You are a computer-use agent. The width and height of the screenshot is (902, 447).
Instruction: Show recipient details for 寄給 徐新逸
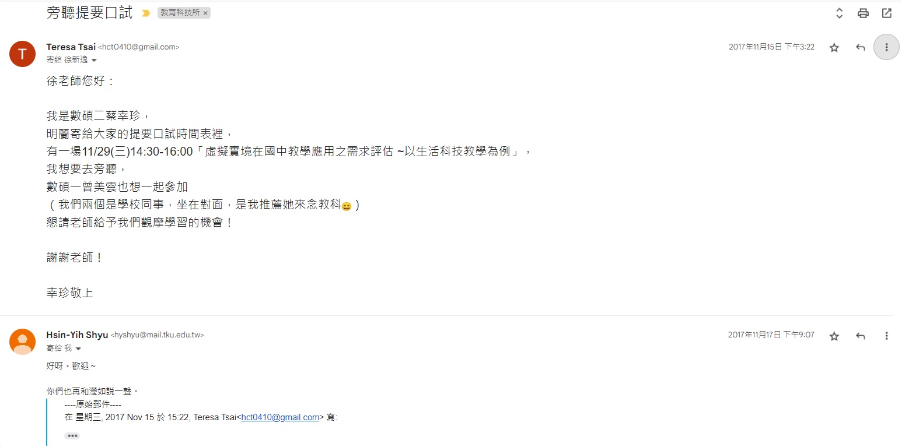(x=94, y=60)
